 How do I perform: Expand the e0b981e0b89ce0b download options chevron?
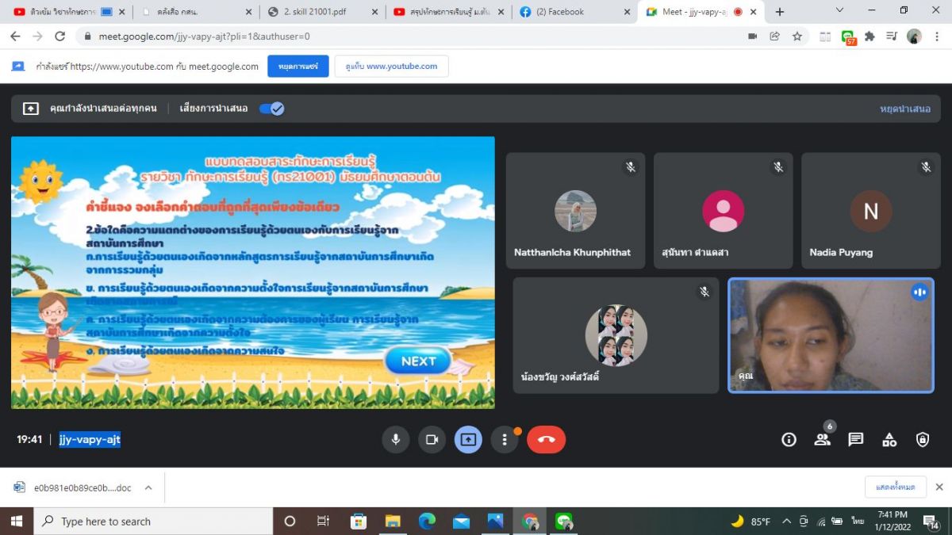148,487
